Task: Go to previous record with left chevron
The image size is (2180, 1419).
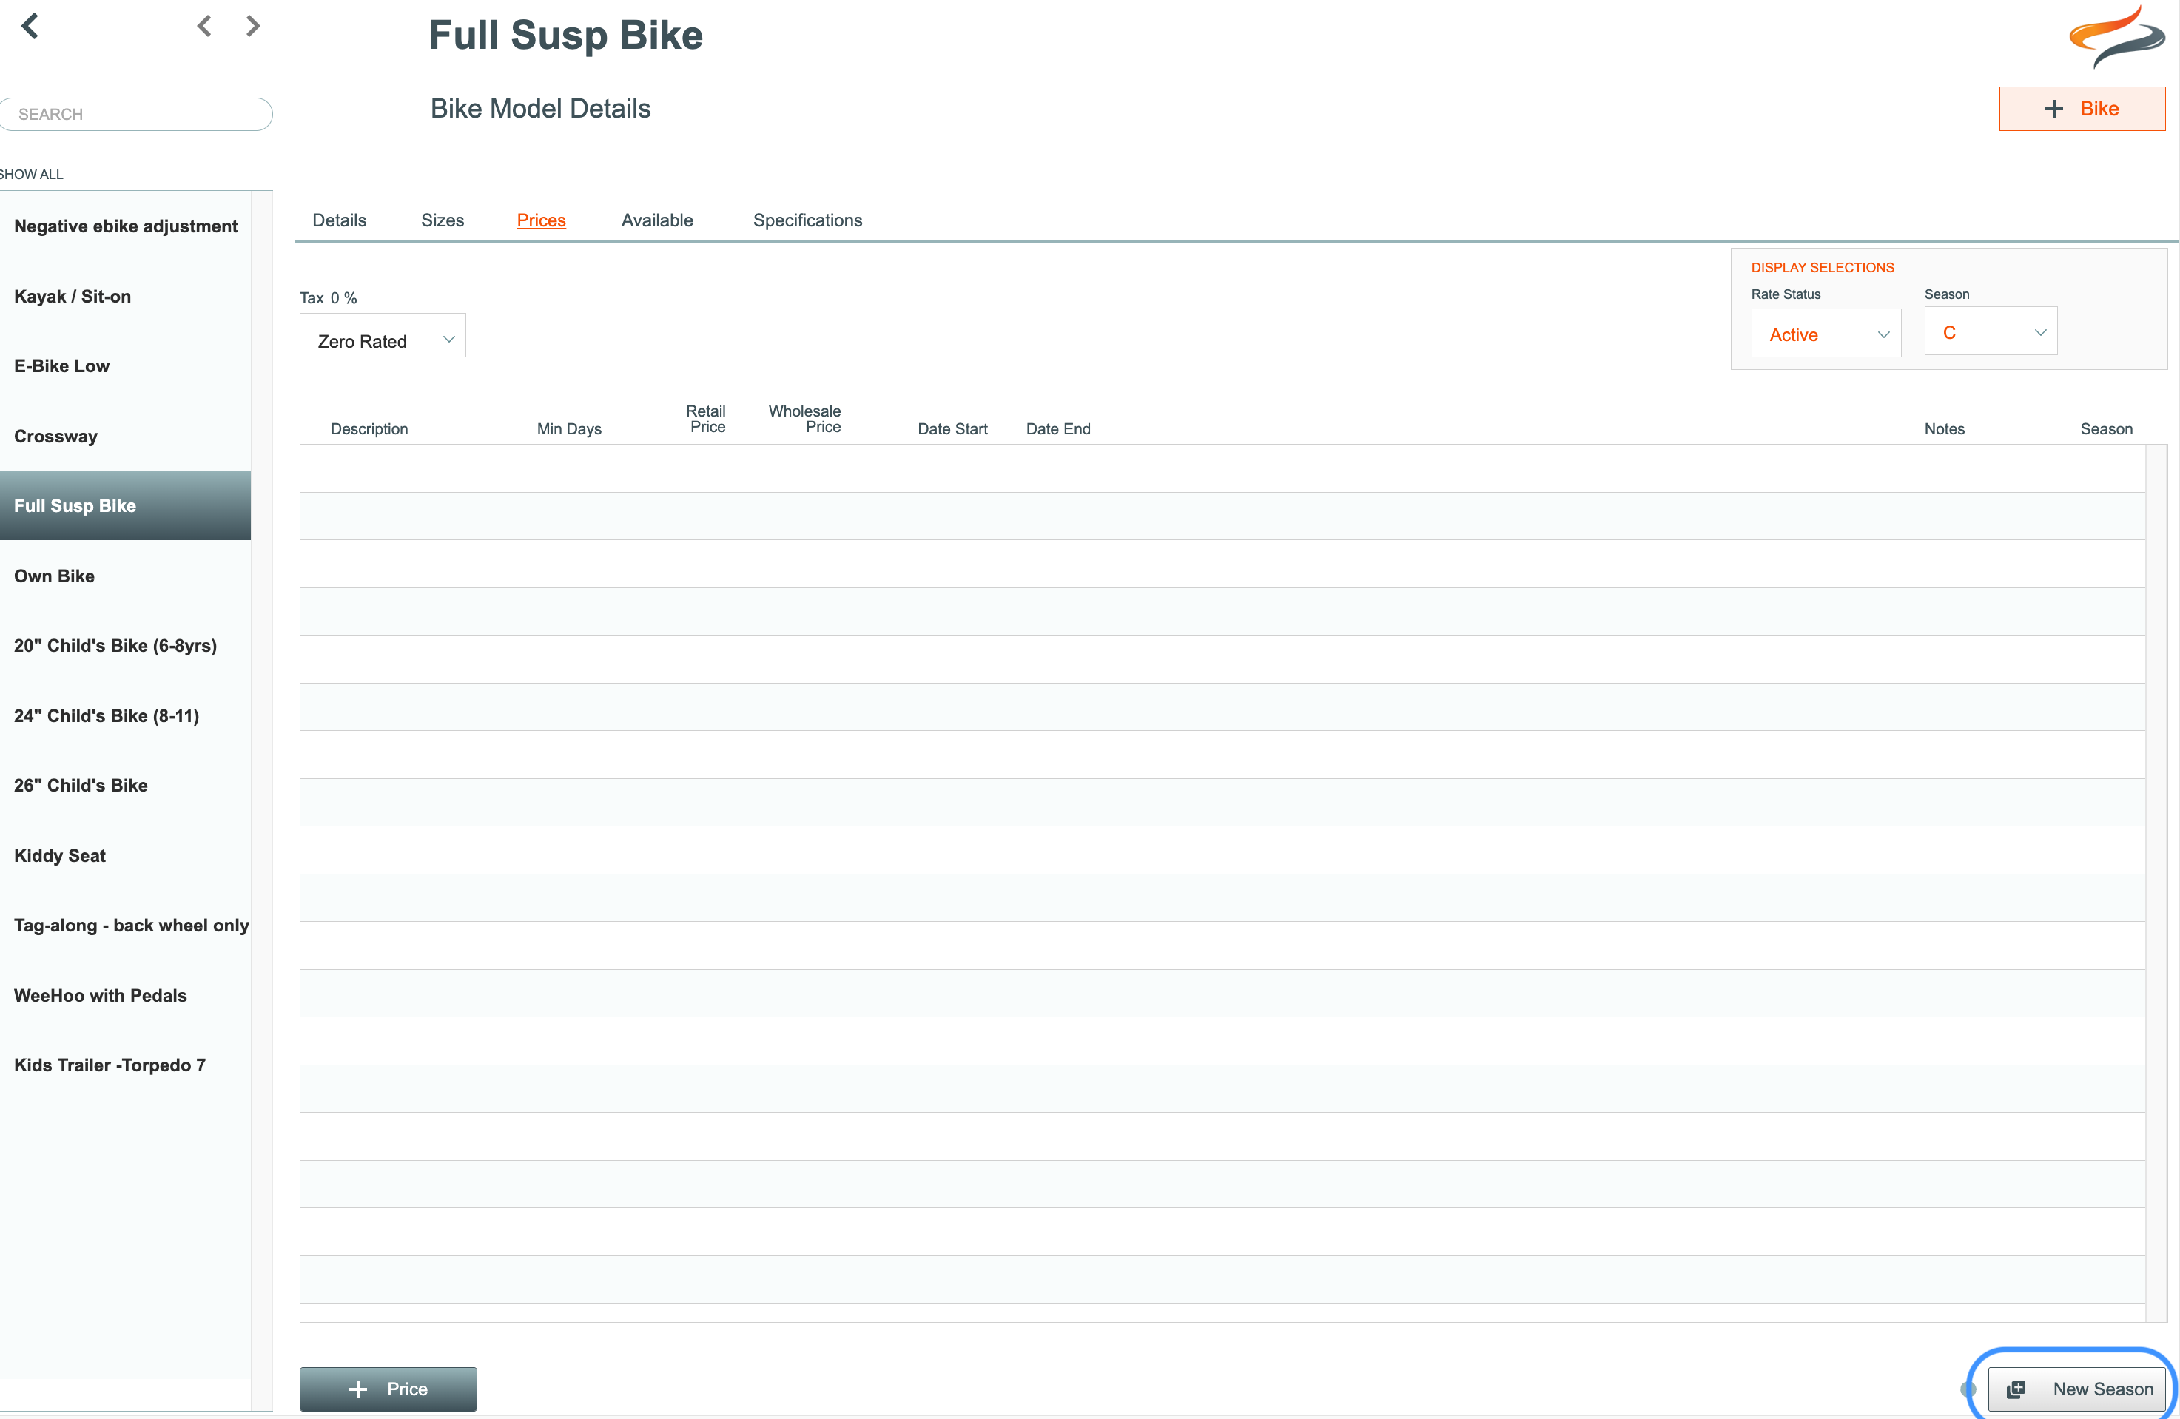Action: pos(204,26)
